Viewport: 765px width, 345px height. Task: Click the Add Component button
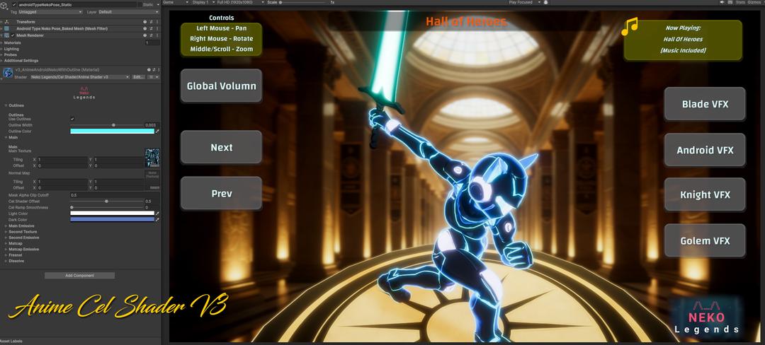click(x=79, y=275)
